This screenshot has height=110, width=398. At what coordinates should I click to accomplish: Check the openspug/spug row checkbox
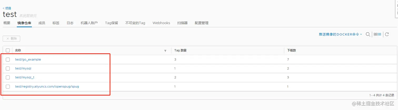point(8,86)
